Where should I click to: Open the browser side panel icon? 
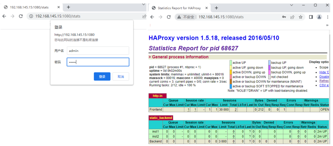point(311,17)
